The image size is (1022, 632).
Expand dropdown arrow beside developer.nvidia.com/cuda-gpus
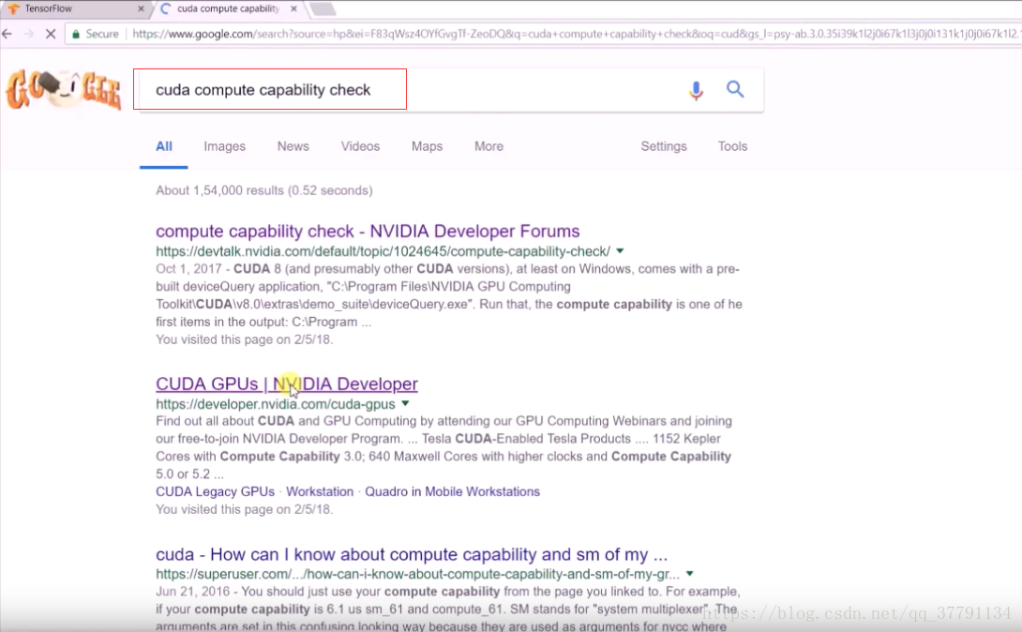pos(405,403)
